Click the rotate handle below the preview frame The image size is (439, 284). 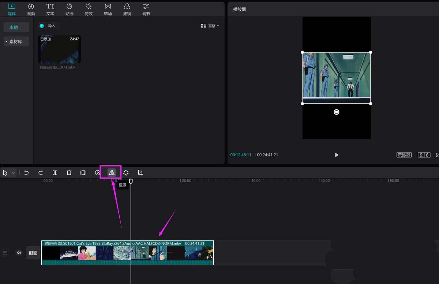pos(337,112)
